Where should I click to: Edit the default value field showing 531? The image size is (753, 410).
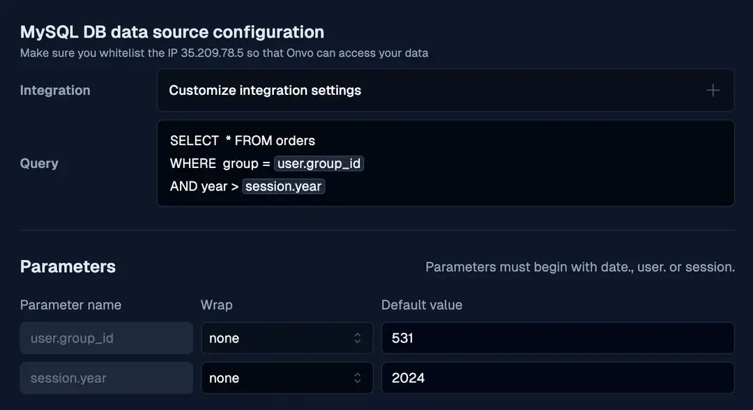(558, 338)
